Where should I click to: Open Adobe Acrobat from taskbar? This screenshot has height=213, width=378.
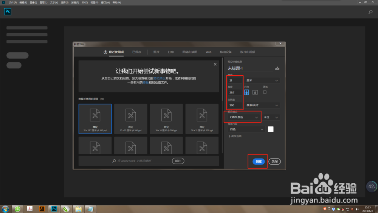29,209
